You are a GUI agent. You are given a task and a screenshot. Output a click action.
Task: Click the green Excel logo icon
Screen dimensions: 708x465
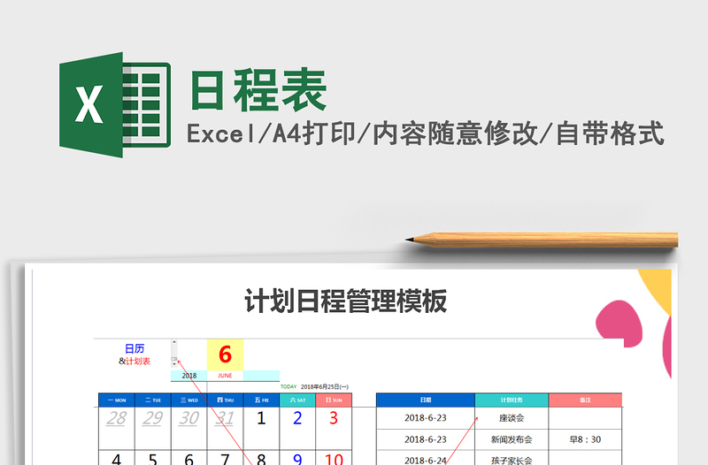coord(115,104)
